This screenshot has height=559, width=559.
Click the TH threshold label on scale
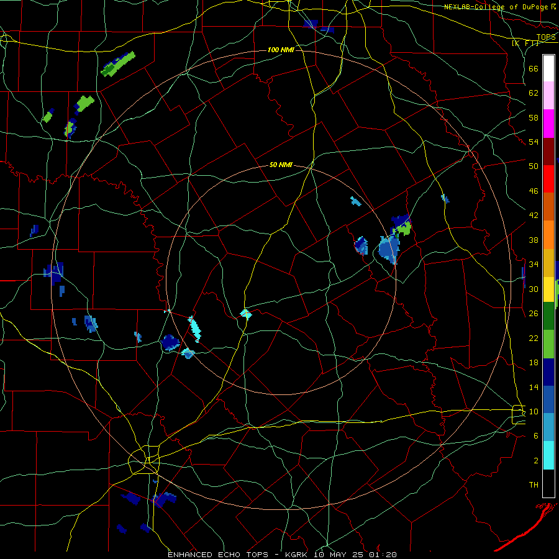point(534,485)
